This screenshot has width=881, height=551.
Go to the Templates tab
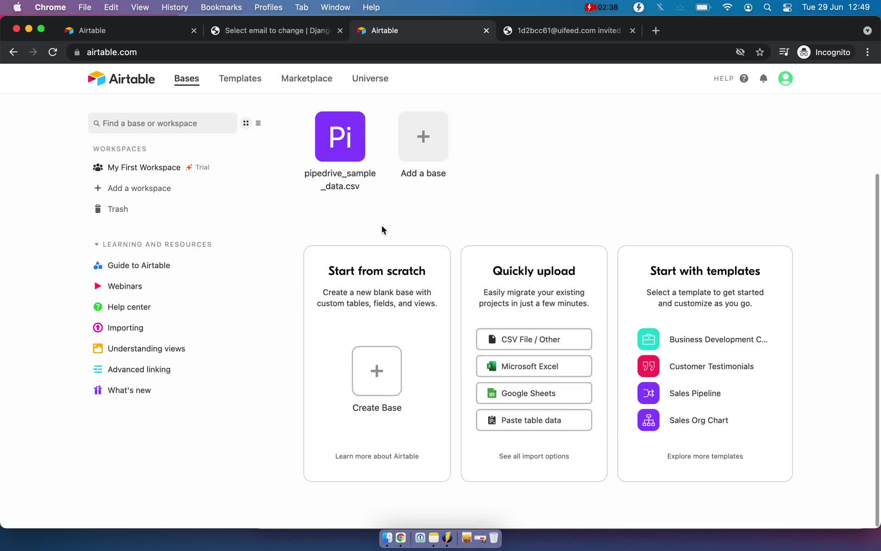click(x=240, y=79)
